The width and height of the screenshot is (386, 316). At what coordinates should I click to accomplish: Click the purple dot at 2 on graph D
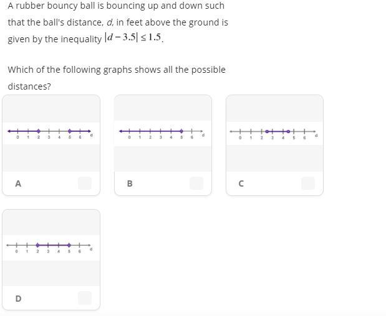[38, 245]
